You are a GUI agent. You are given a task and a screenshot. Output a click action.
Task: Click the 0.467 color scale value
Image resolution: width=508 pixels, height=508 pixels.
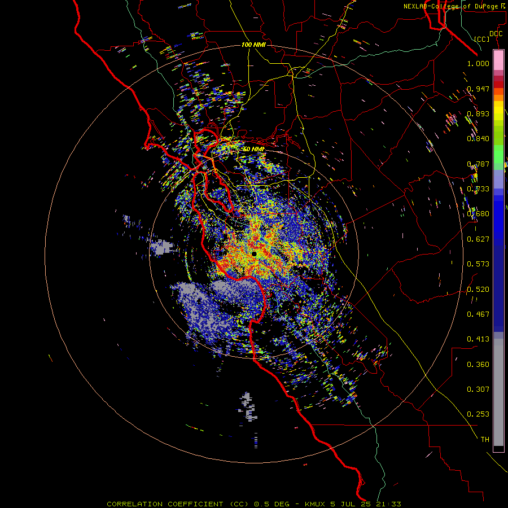(x=478, y=314)
